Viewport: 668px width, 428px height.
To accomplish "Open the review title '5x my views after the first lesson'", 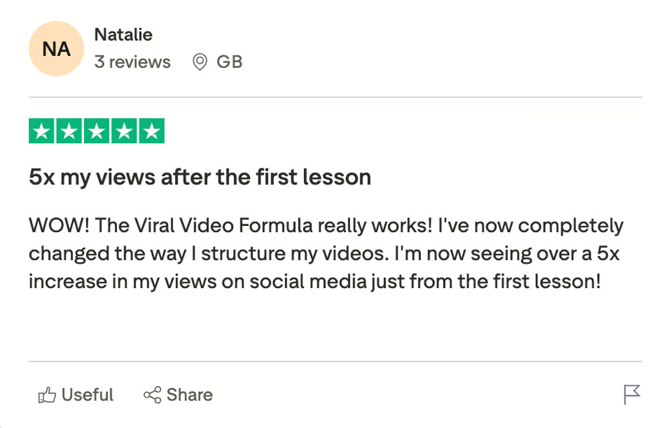I will click(x=200, y=177).
